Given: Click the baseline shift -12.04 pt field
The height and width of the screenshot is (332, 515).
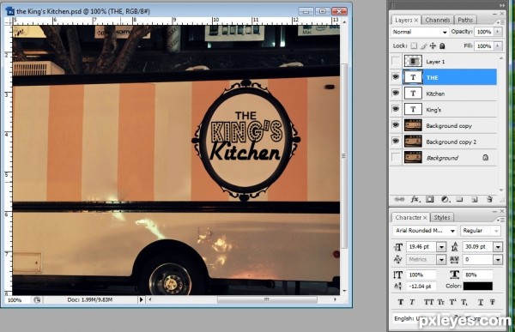Looking at the screenshot, I should (421, 286).
